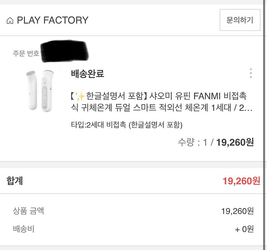Click the + 0원 shipping fee value
Image resolution: width=267 pixels, height=250 pixels.
pos(244,229)
